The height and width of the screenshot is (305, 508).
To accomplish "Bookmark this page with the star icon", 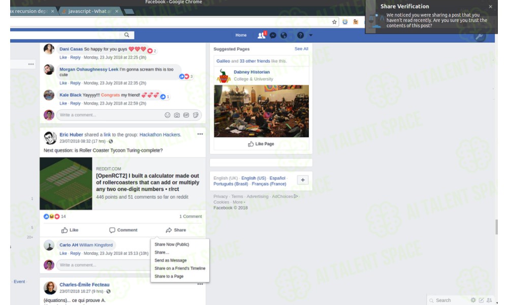I will (x=334, y=22).
